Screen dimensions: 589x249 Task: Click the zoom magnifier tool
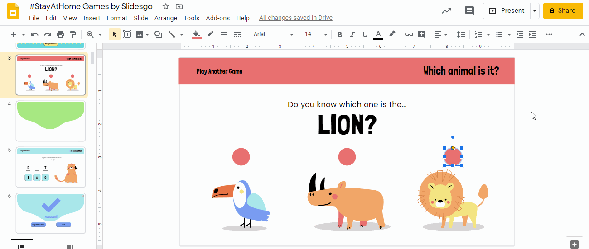click(90, 34)
